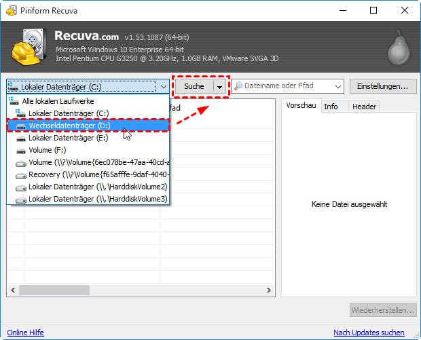Select Volume 6ec078be entry in list
421x340 pixels.
click(88, 162)
